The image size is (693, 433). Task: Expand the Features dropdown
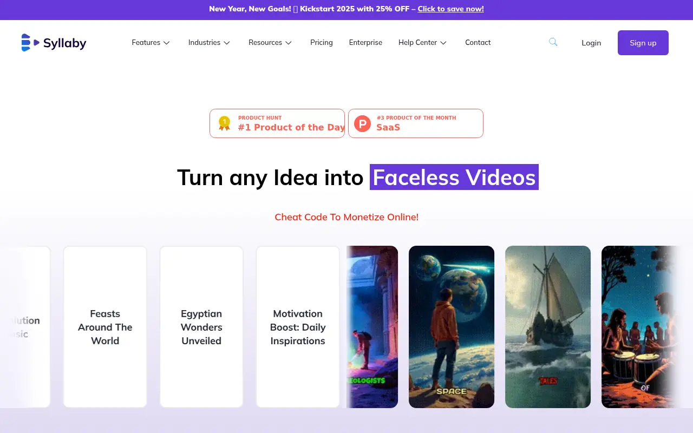tap(151, 42)
